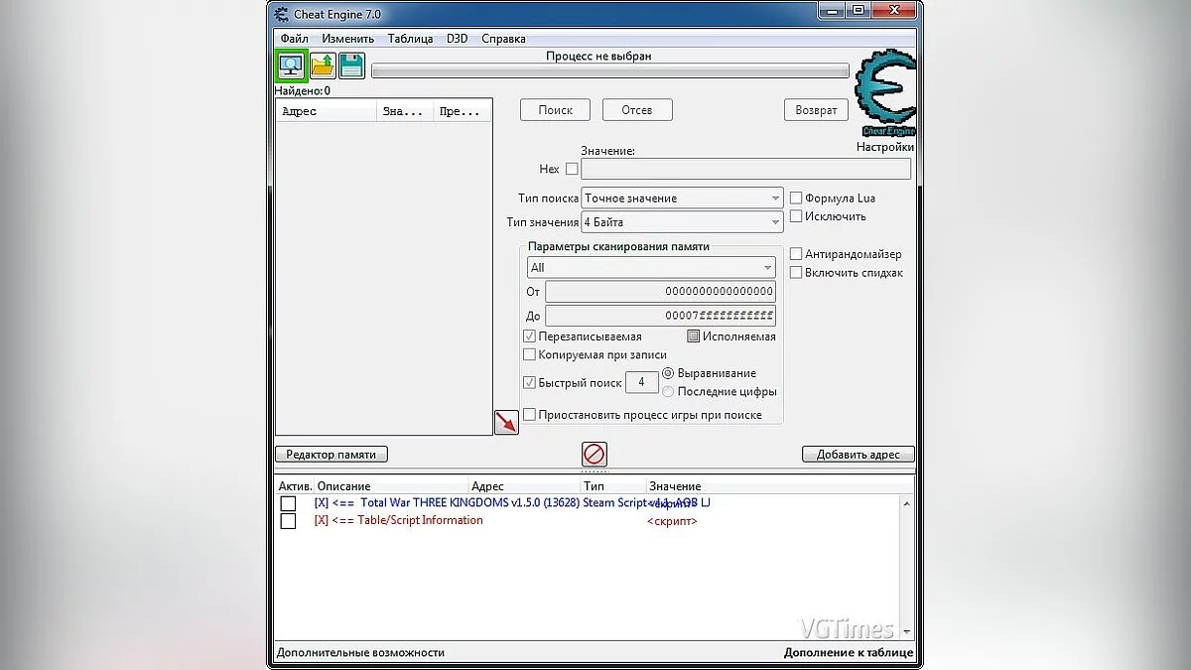Open the Таблица menu
Viewport: 1191px width, 670px height.
[410, 39]
